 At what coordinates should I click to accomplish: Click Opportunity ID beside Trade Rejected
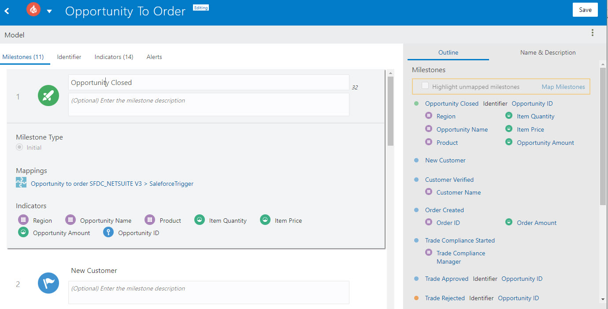point(519,298)
